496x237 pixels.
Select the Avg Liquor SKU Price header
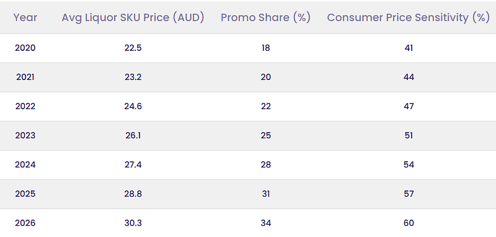[x=133, y=18]
